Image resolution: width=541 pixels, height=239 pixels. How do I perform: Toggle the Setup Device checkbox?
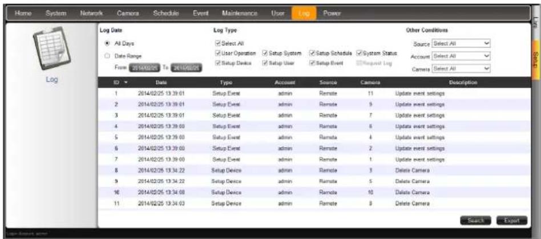click(217, 63)
